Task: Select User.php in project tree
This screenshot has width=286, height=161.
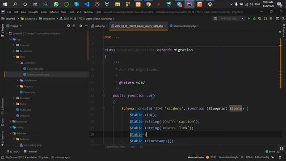Action: click(x=25, y=115)
